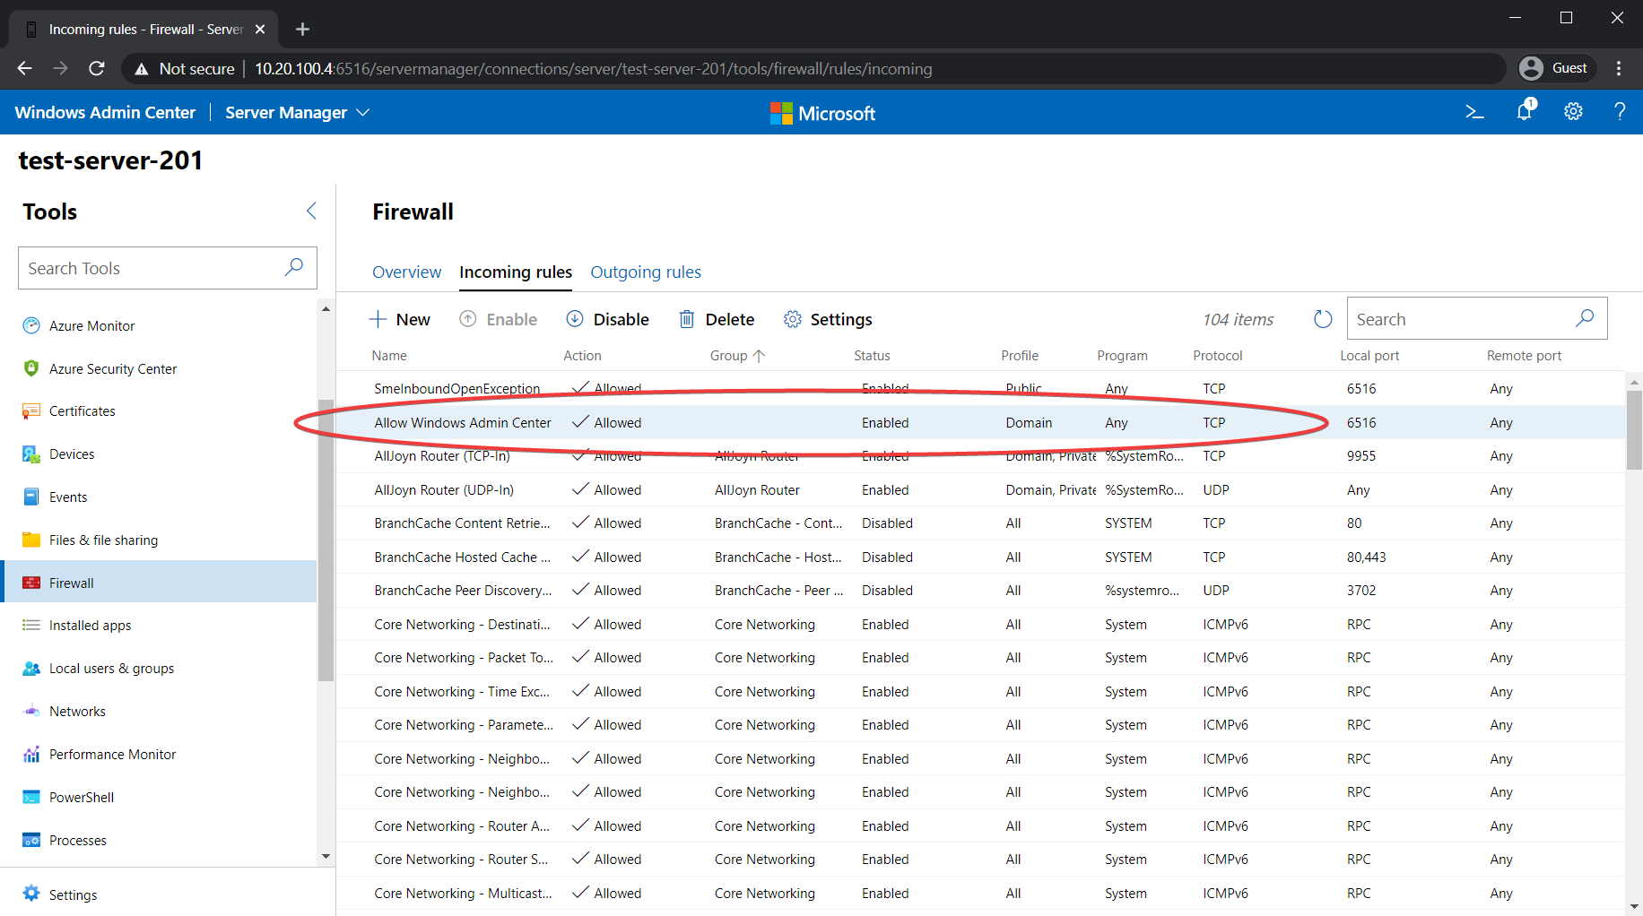Click the rules list vertical scrollbar thumb
The image size is (1643, 916).
tap(1634, 430)
